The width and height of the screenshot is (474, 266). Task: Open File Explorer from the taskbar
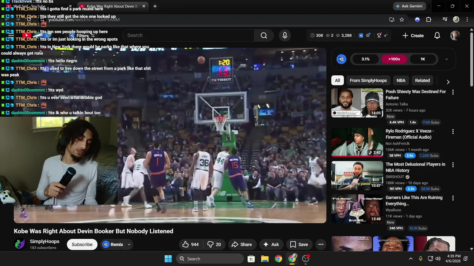pos(265,259)
